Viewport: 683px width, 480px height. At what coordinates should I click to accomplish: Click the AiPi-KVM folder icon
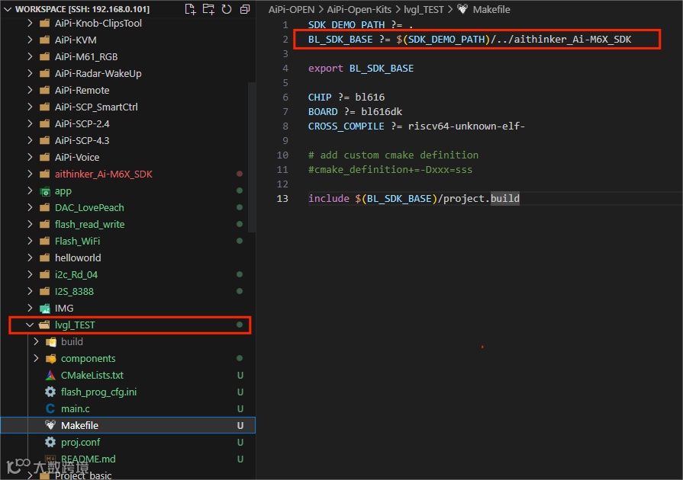pos(44,40)
